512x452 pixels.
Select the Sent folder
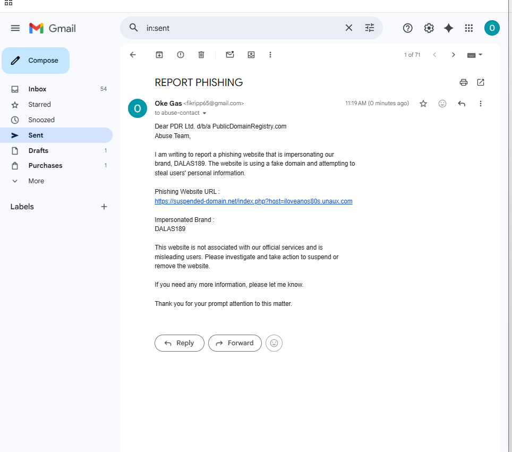click(x=56, y=135)
